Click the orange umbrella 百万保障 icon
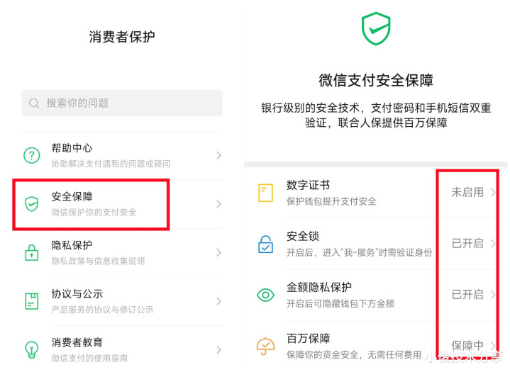 click(265, 346)
